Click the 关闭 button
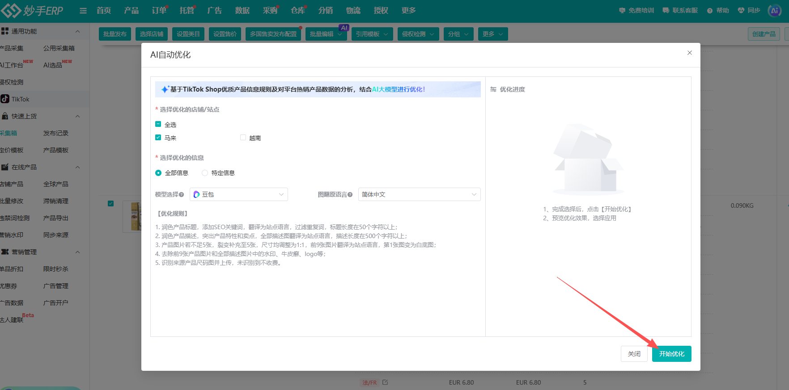 point(634,354)
